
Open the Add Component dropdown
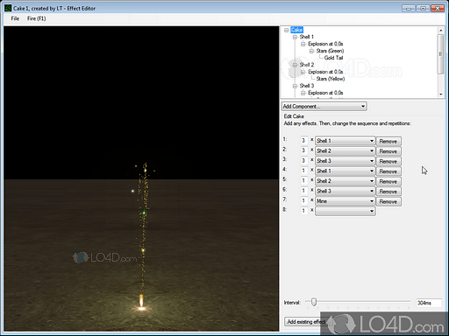[324, 106]
